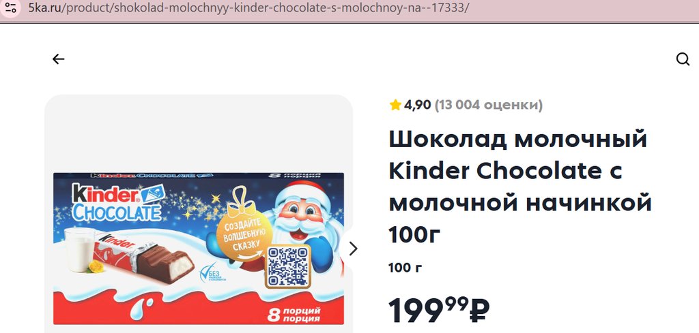Screen dimensions: 699x333
Task: Go back using the left arrow icon
Action: [59, 59]
